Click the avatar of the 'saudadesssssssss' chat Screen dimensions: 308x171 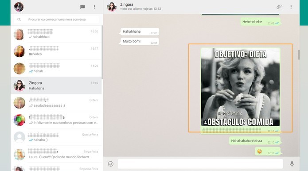[x=19, y=103]
